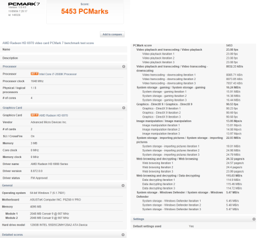
Task: Open the AMD Radeon HD 6970 link
Action: 53,115
